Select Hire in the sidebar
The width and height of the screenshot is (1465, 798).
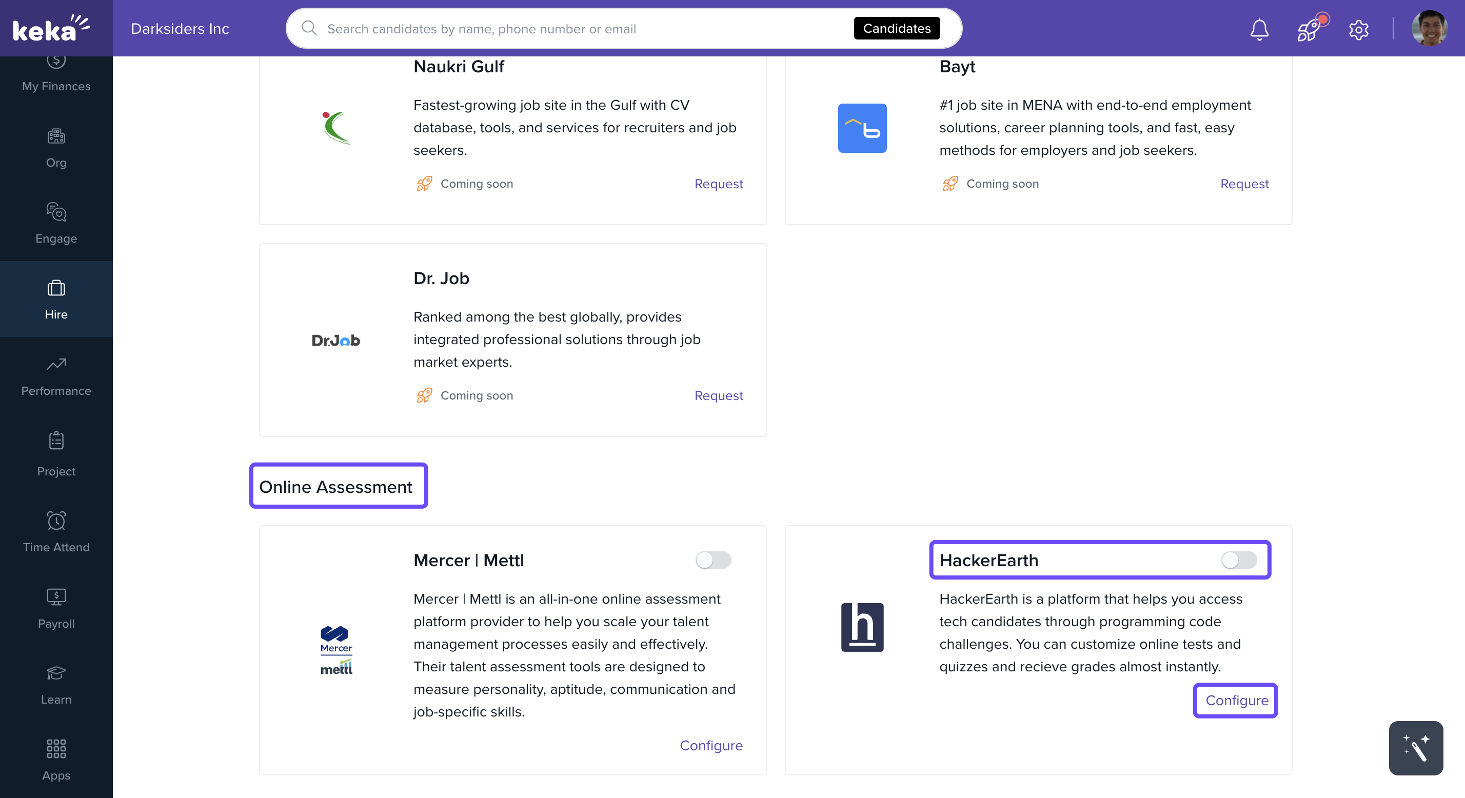click(x=56, y=299)
